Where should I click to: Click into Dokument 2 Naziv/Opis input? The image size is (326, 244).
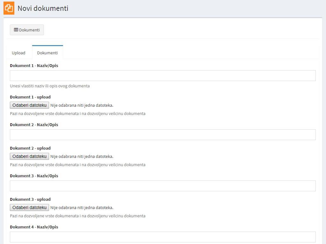pos(163,135)
